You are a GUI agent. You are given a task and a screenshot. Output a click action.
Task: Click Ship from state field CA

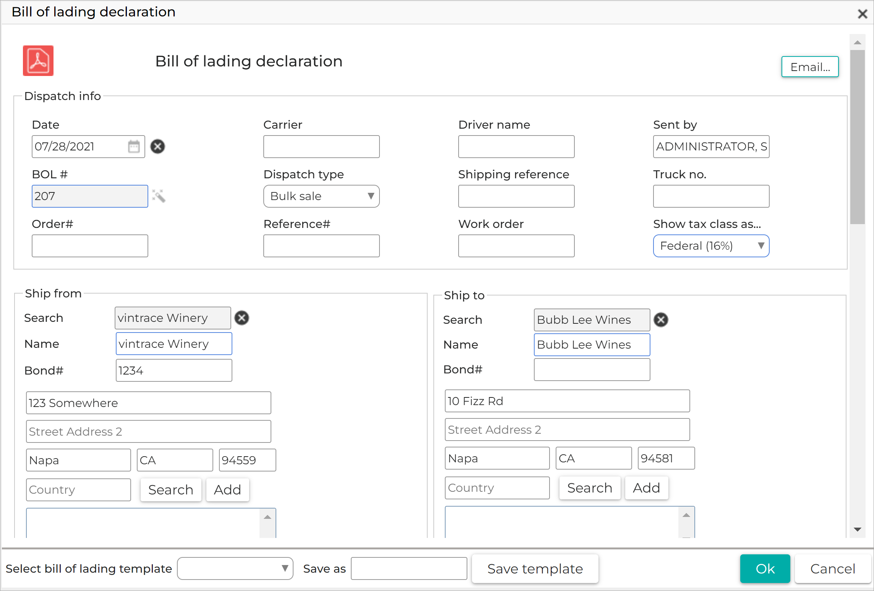tap(175, 460)
